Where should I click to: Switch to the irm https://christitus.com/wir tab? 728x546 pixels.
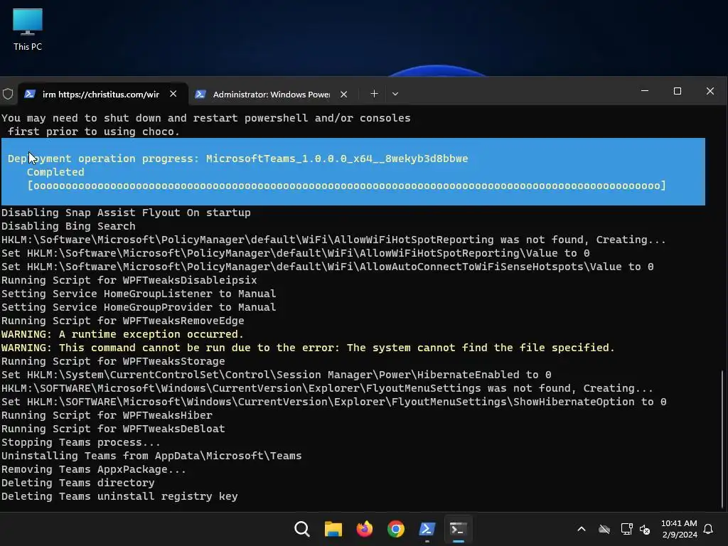click(101, 95)
